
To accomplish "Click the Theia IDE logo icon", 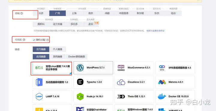I will tap(121, 97).
